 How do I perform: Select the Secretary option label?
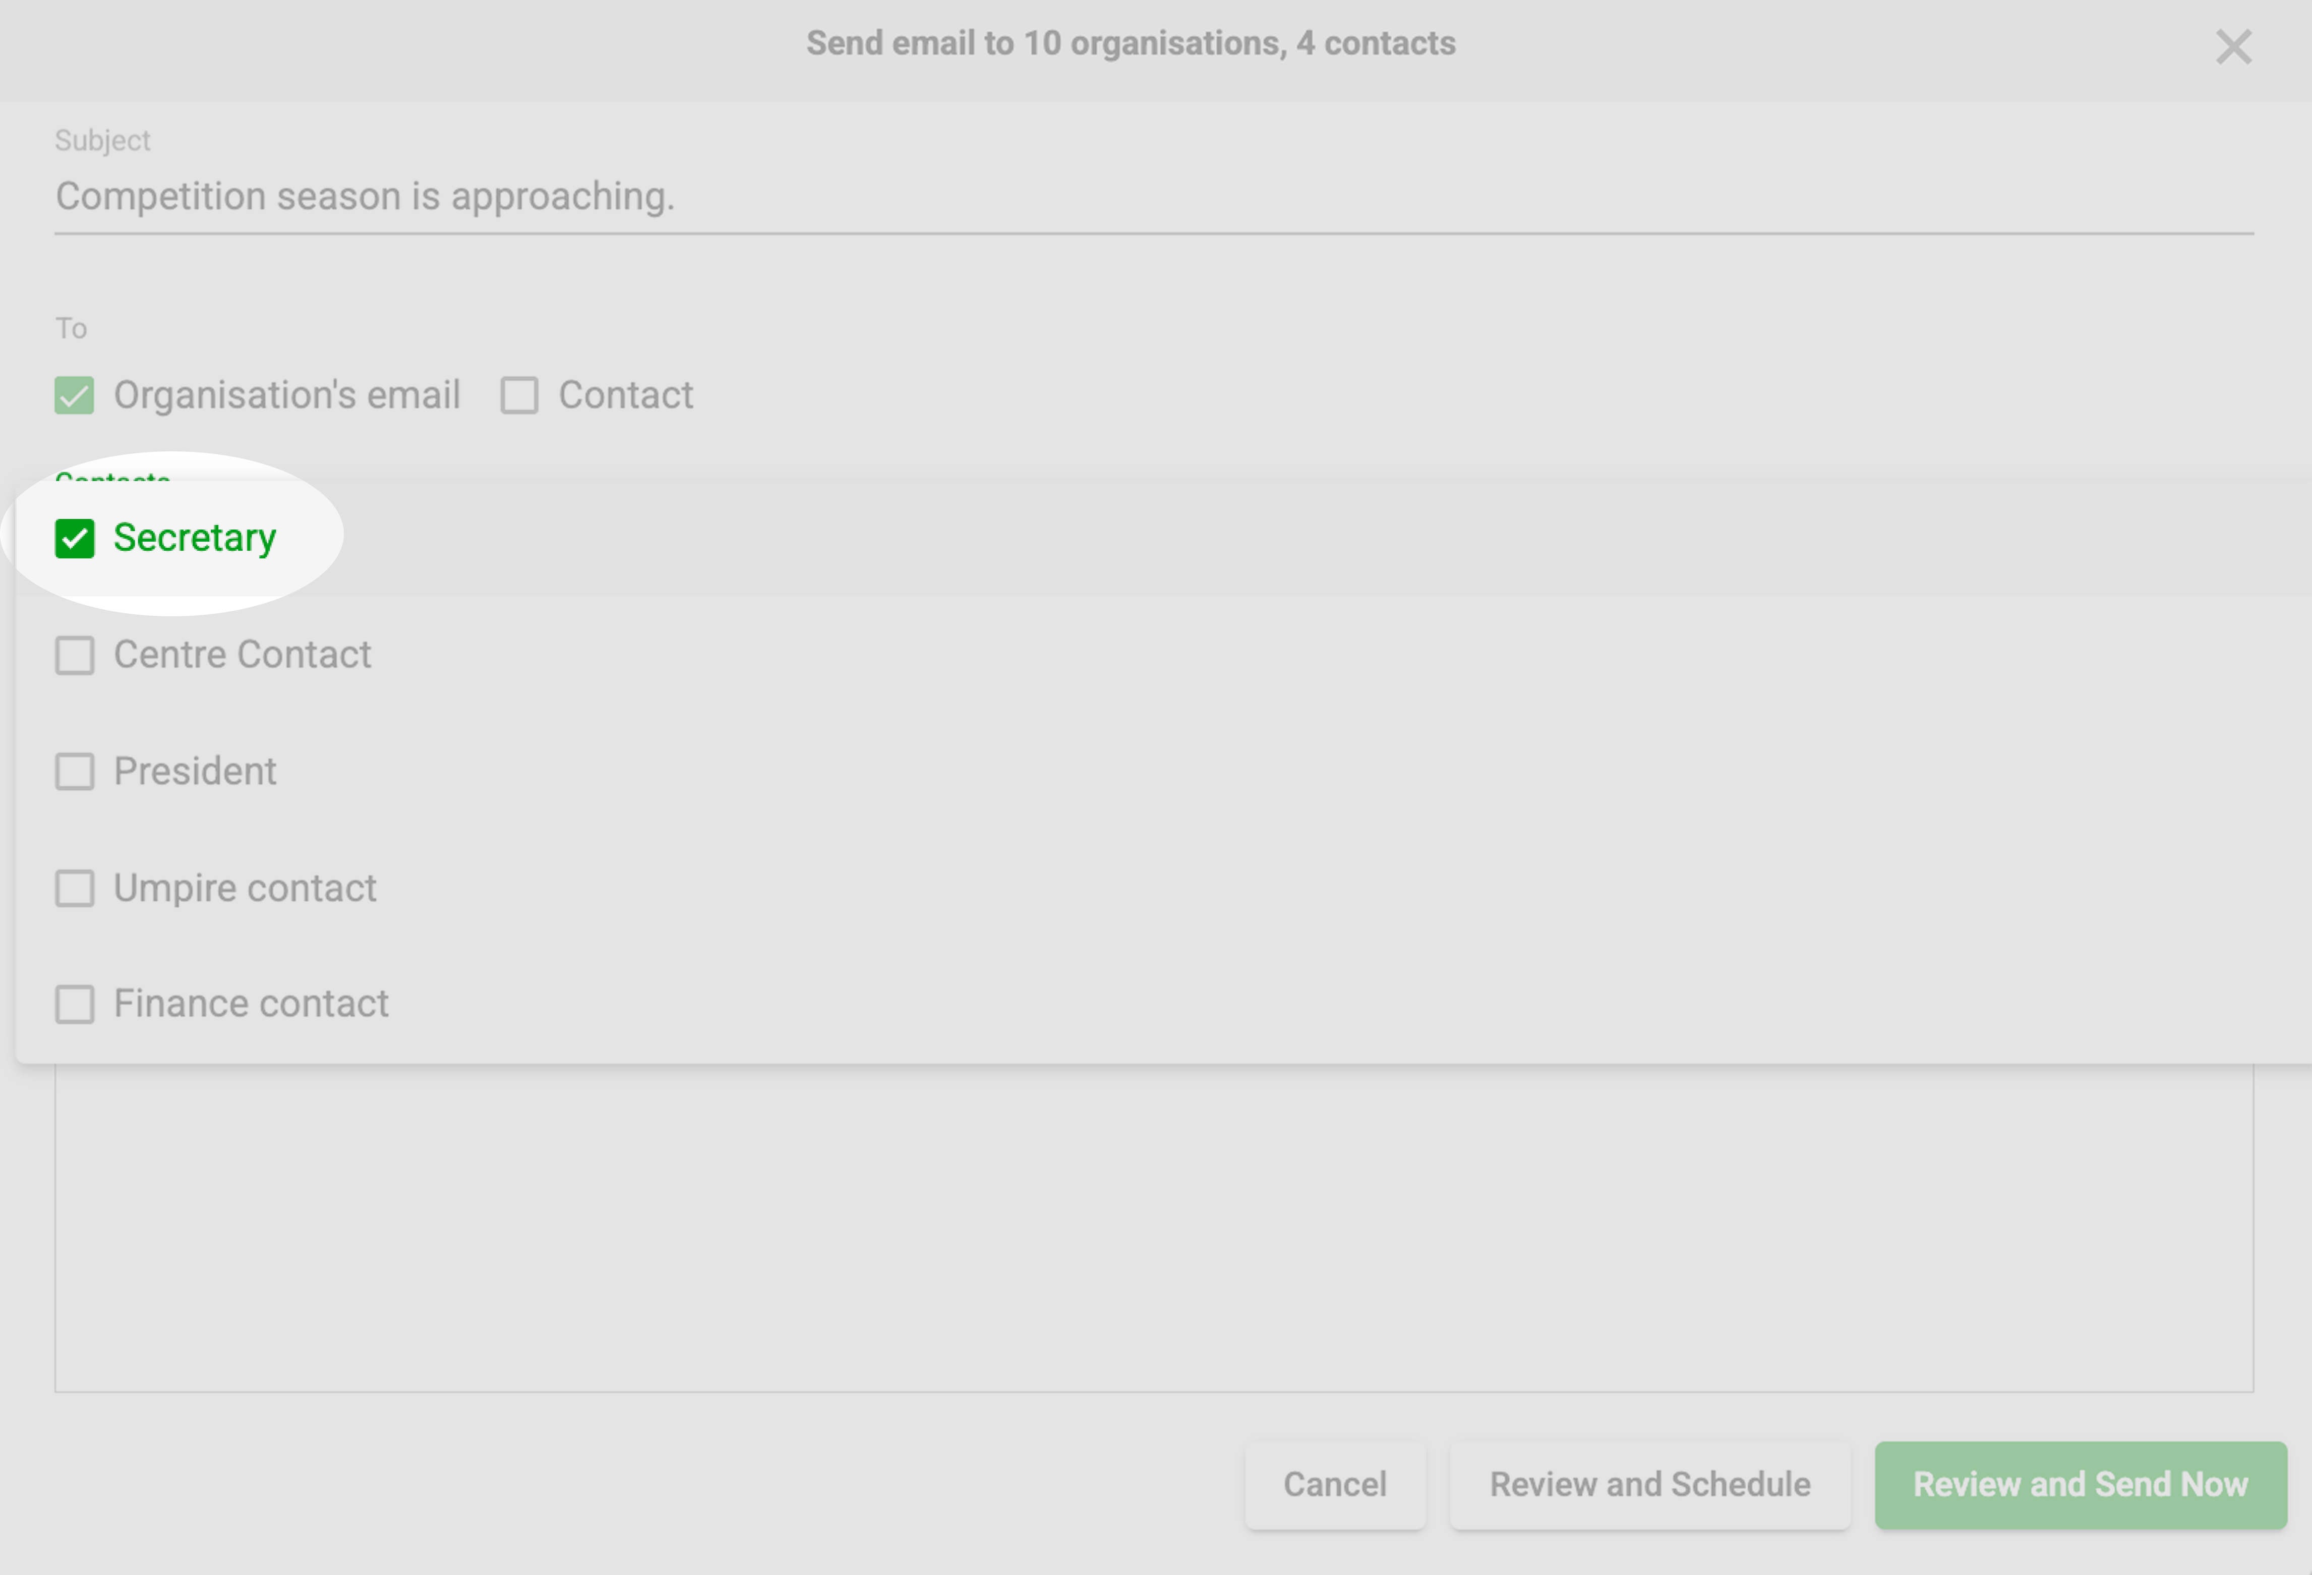click(x=195, y=538)
